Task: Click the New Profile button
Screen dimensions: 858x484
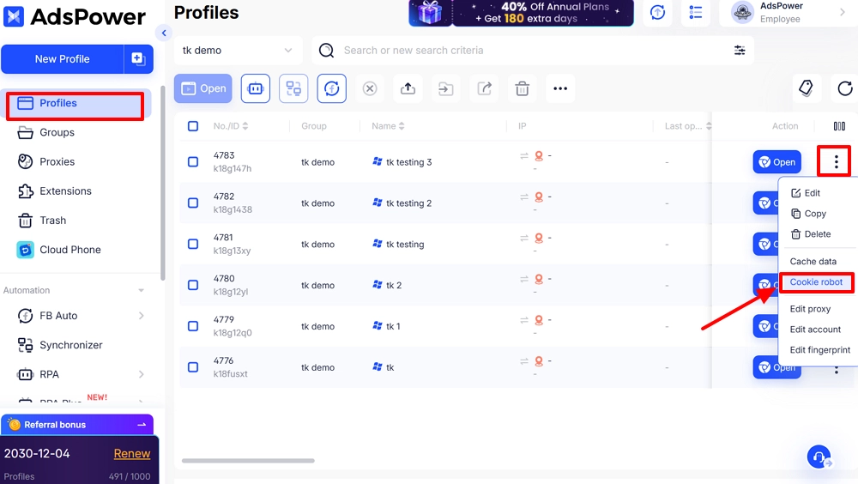Action: 63,59
